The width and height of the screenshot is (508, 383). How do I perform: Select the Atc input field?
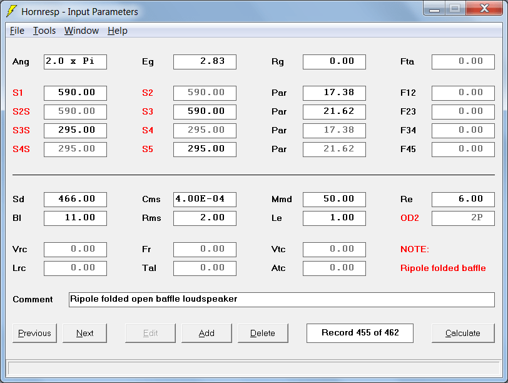(x=334, y=268)
